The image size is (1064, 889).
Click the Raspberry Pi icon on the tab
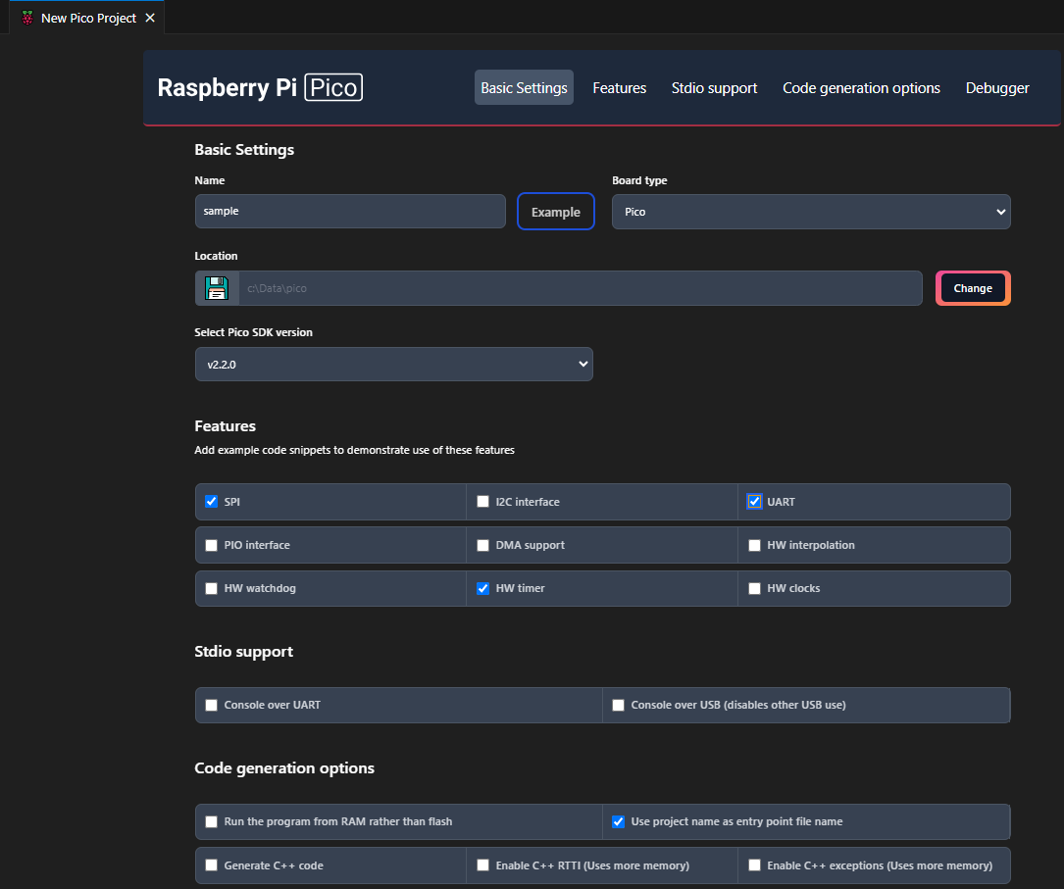click(x=26, y=18)
